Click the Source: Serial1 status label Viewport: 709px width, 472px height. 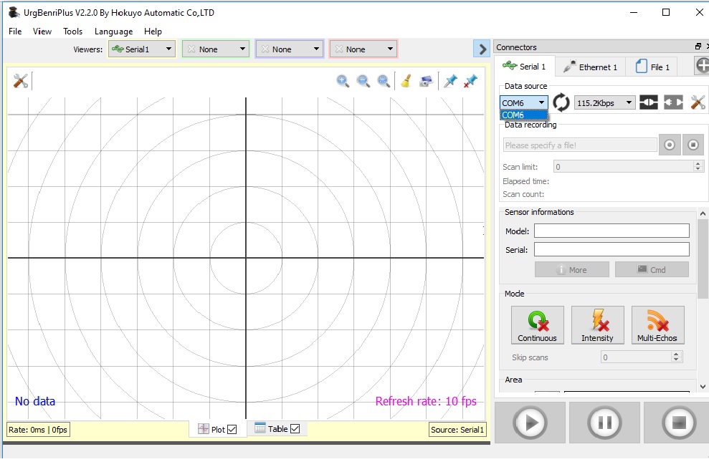[457, 430]
